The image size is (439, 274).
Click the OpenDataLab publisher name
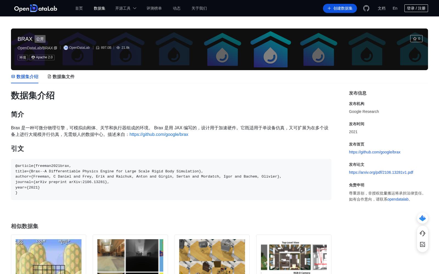79,48
